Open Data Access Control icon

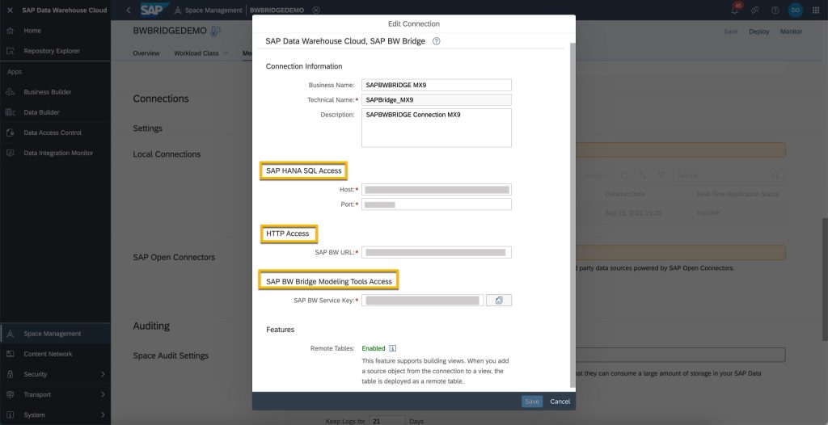tap(10, 133)
